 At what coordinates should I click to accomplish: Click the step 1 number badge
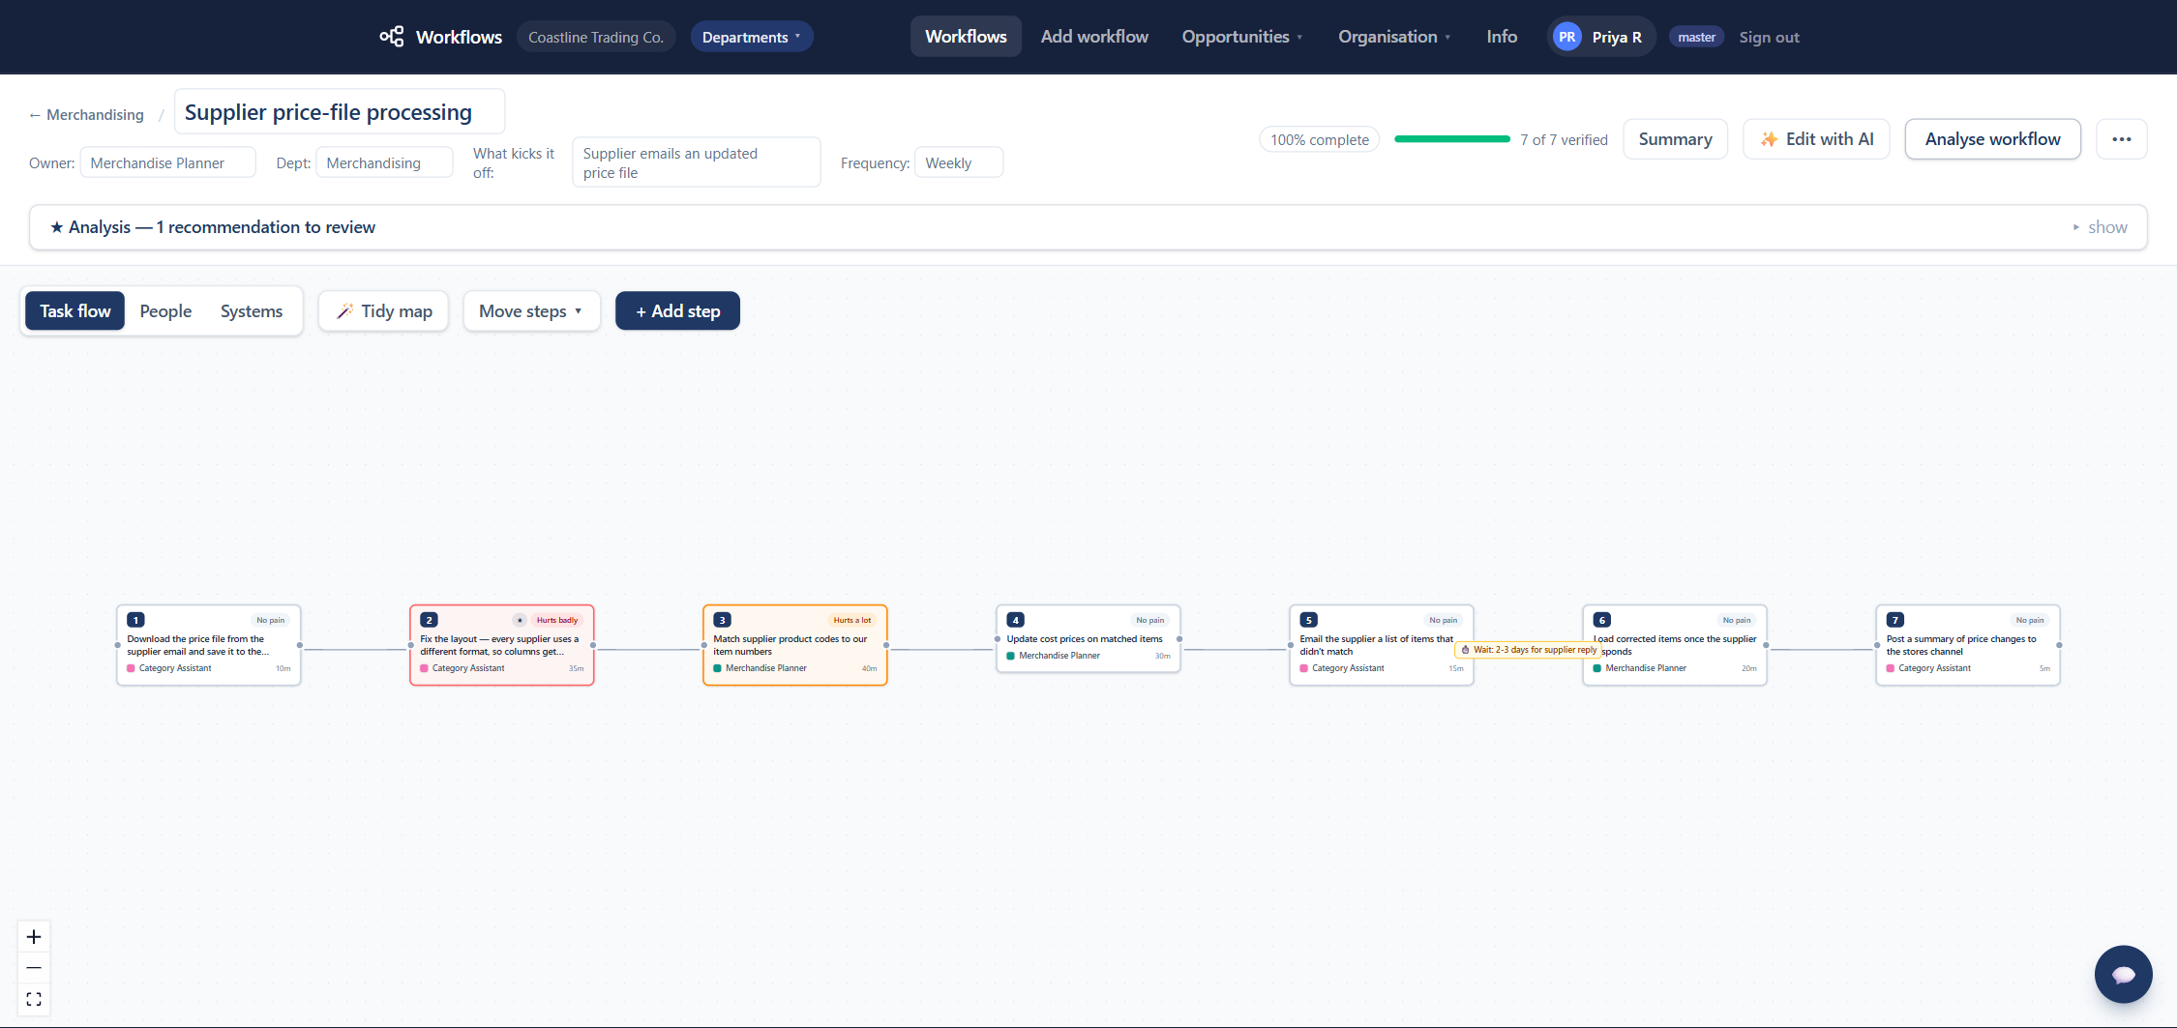click(x=136, y=620)
